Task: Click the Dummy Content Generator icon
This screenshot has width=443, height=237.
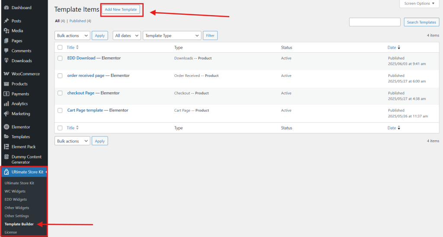Action: click(6, 157)
